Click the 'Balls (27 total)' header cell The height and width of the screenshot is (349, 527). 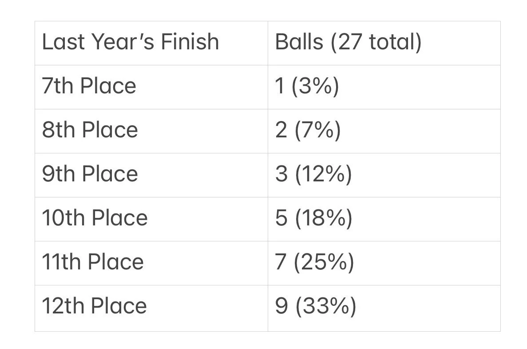click(x=384, y=43)
